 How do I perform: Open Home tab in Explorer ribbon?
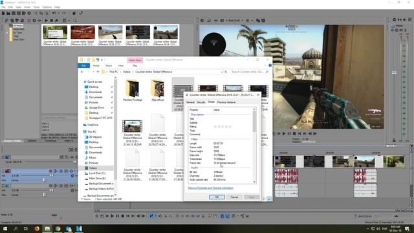[96, 65]
